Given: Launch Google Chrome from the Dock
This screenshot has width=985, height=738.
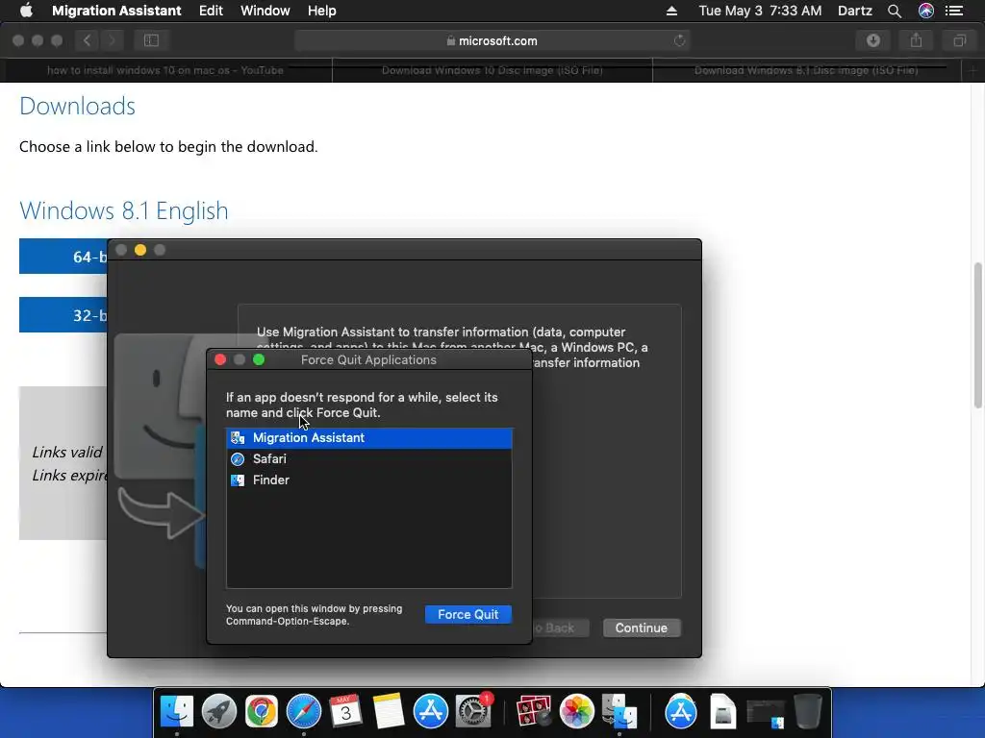Looking at the screenshot, I should [x=262, y=711].
